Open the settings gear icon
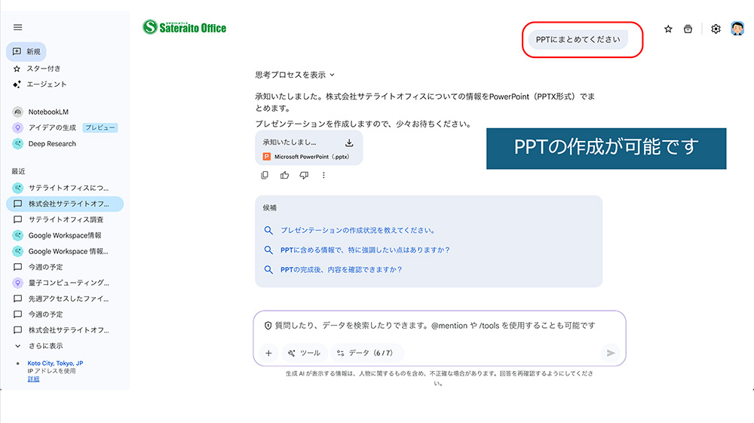This screenshot has width=754, height=423. [x=716, y=29]
